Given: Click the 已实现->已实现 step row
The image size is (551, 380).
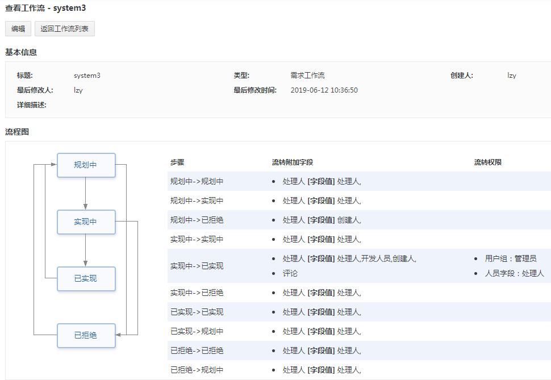Looking at the screenshot, I should coord(359,312).
